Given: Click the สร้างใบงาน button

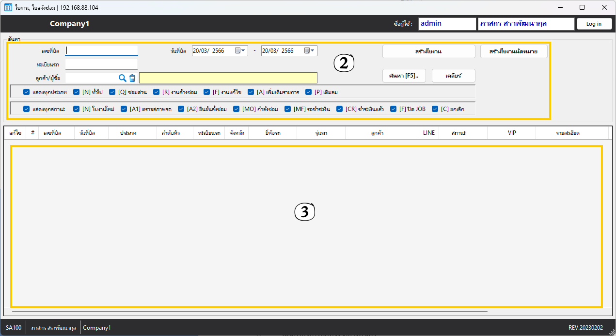Looking at the screenshot, I should pyautogui.click(x=428, y=51).
